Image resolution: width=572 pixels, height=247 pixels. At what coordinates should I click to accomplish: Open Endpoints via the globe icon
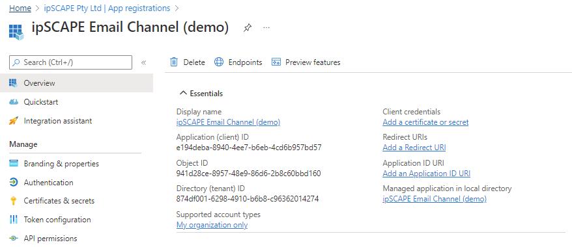point(218,62)
